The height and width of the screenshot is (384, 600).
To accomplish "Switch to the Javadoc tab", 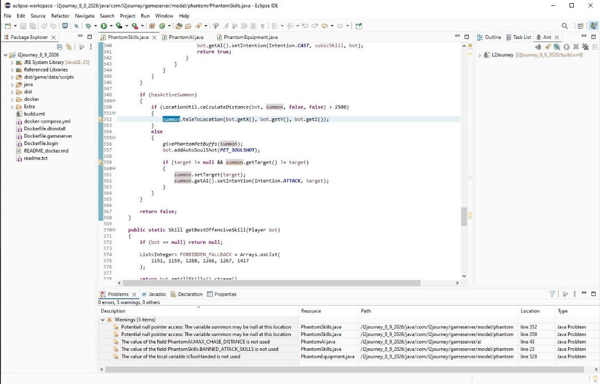I will coord(154,294).
